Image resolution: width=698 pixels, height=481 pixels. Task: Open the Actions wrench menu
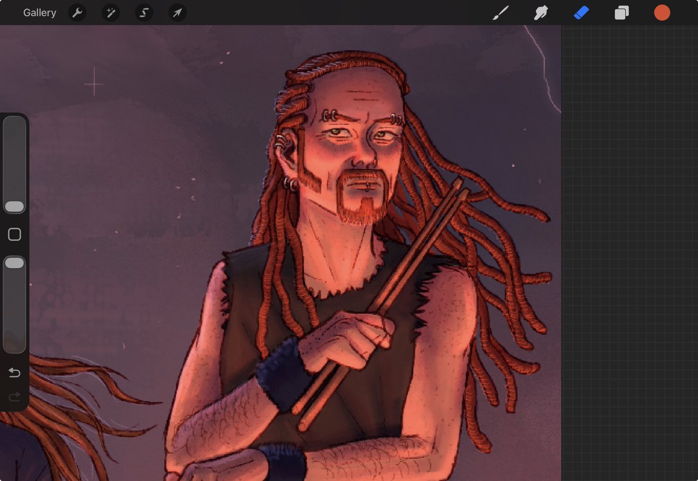[77, 13]
